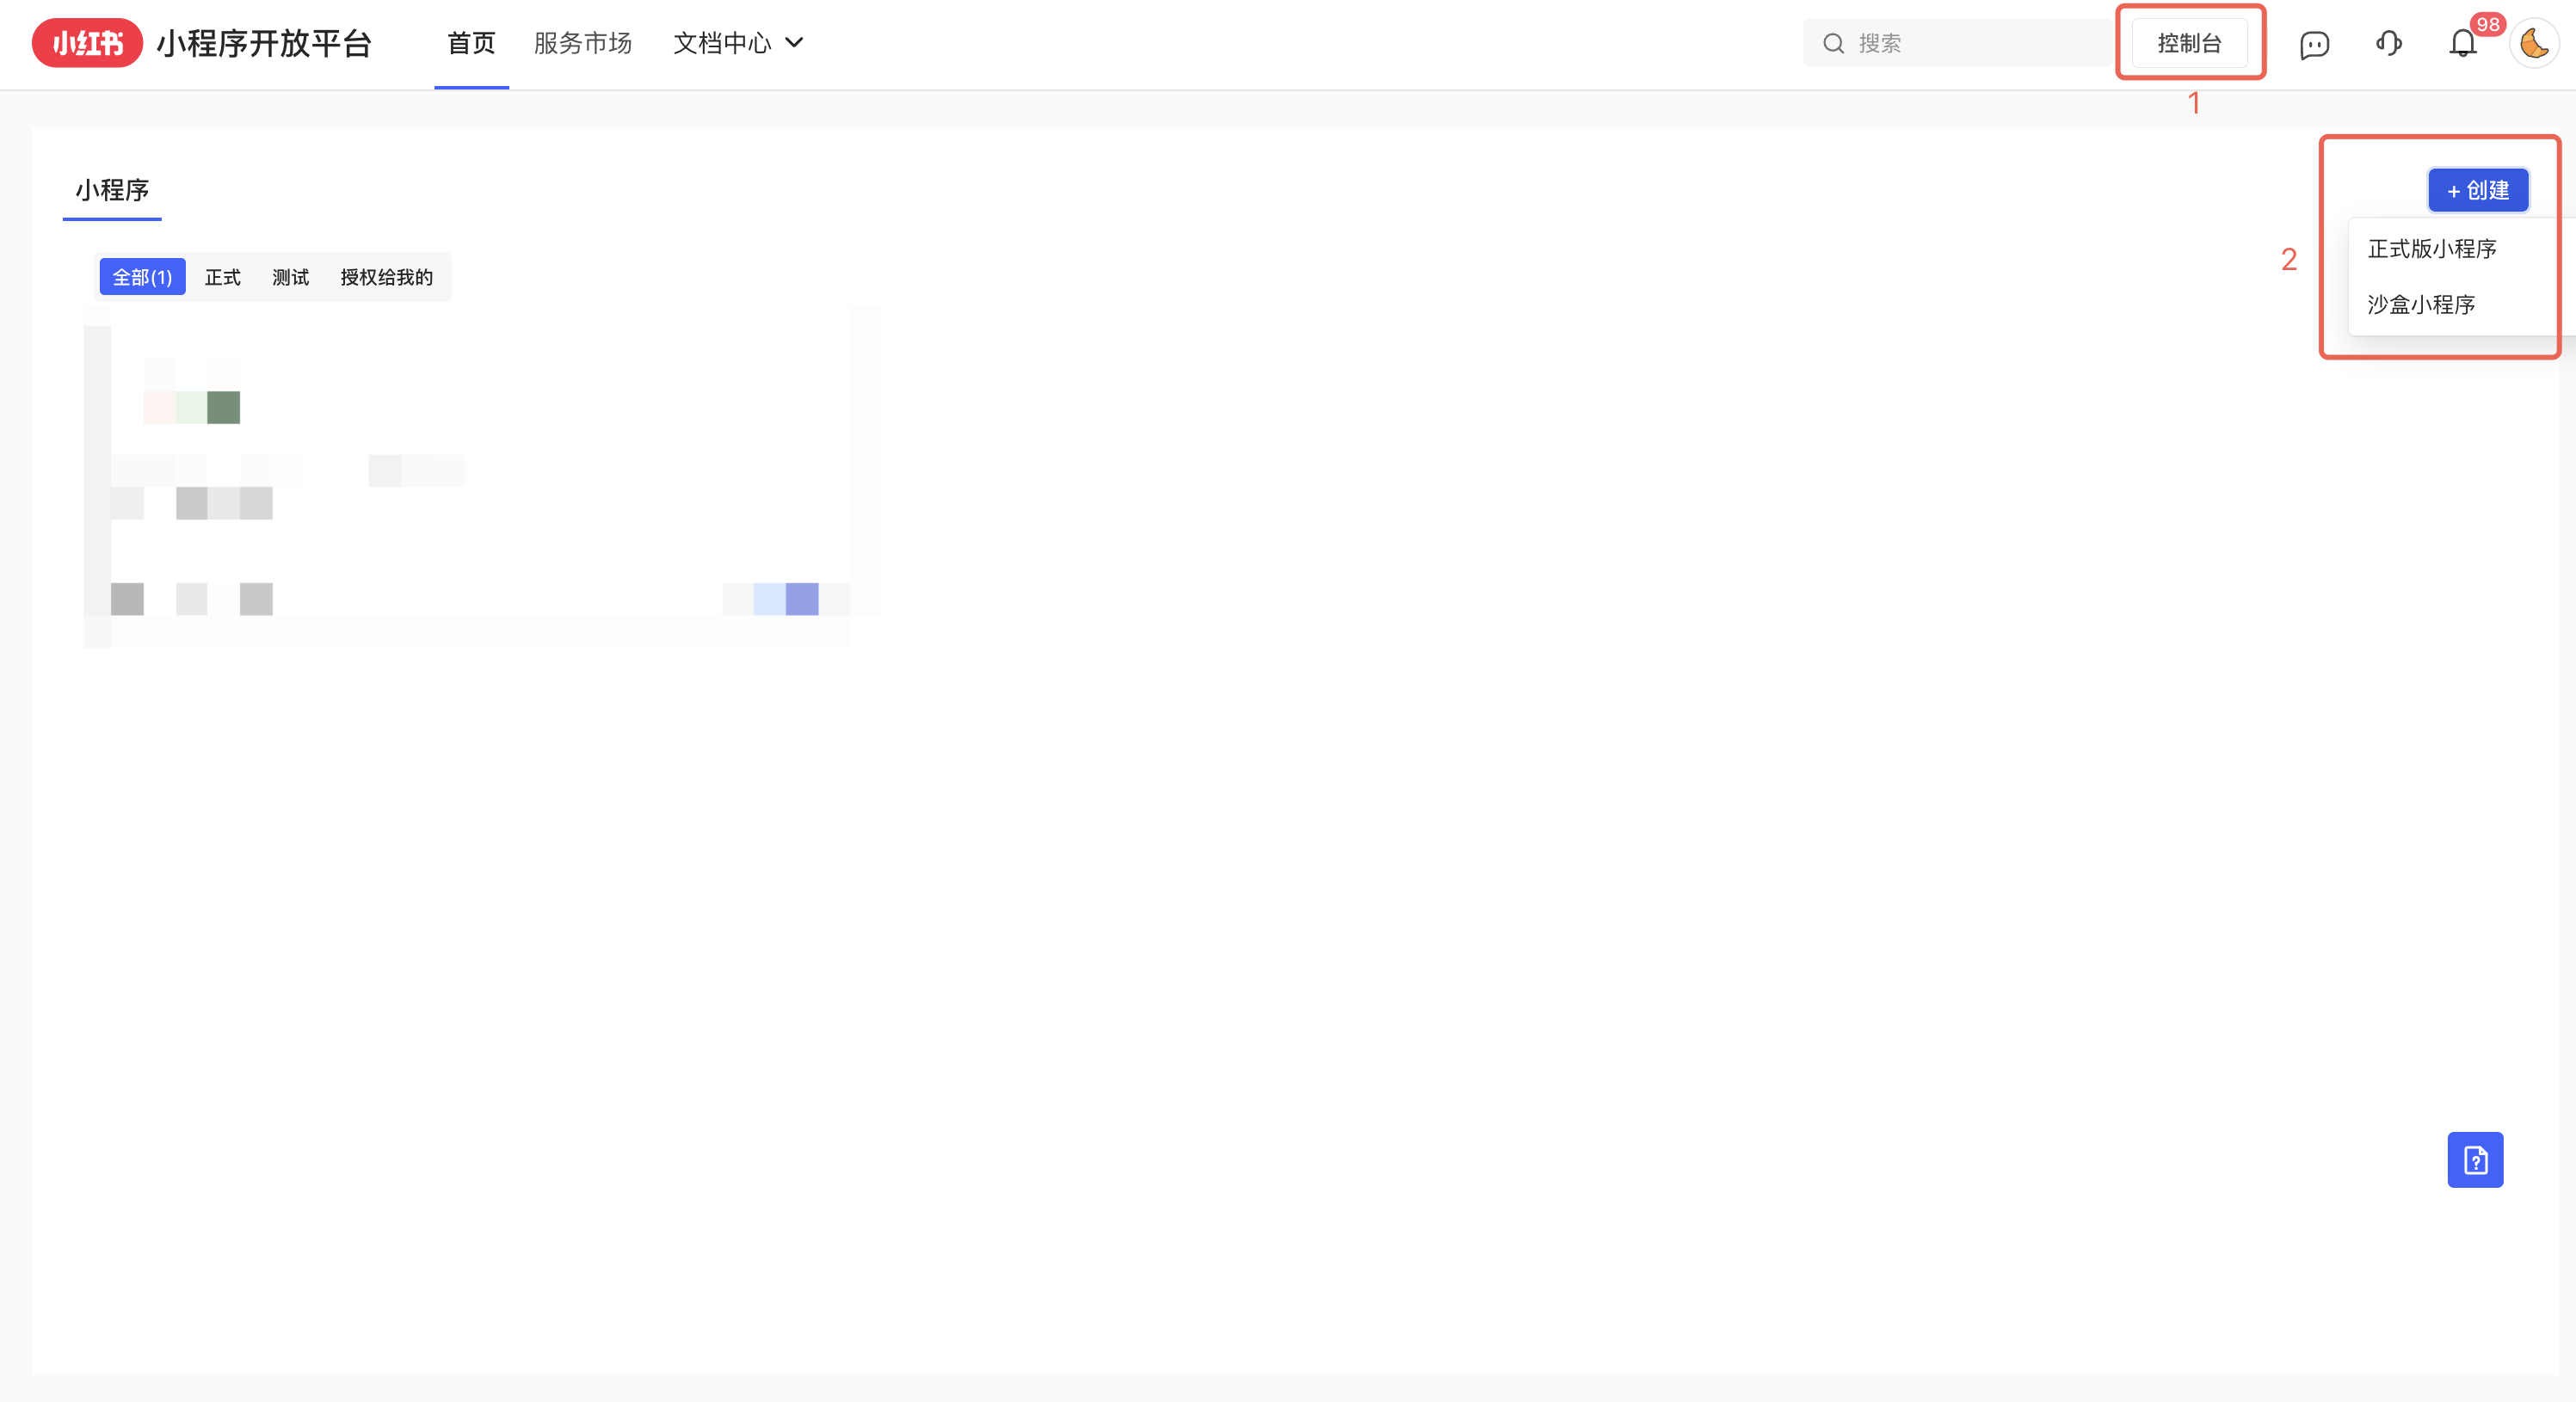Click the search magnifier icon

[x=1833, y=43]
